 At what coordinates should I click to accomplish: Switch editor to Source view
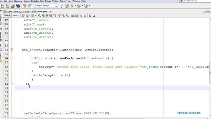coord(7,16)
